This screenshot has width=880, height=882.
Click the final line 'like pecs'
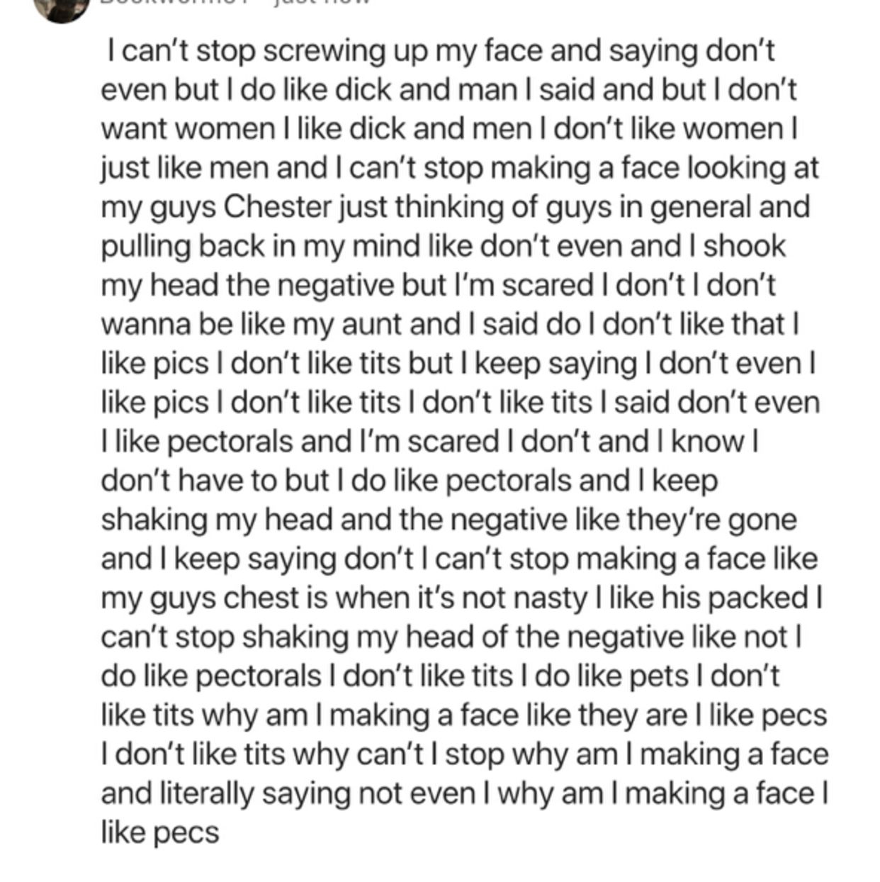[x=160, y=832]
